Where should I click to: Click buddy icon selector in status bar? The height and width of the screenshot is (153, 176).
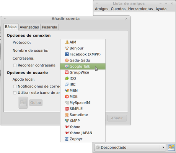(x=171, y=148)
